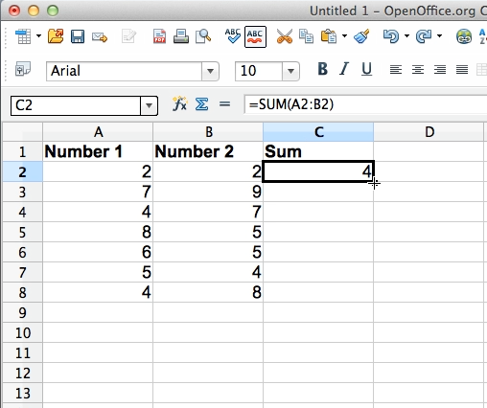Click the Page Preview magnifier icon
Screen dimensions: 487x408
click(203, 36)
